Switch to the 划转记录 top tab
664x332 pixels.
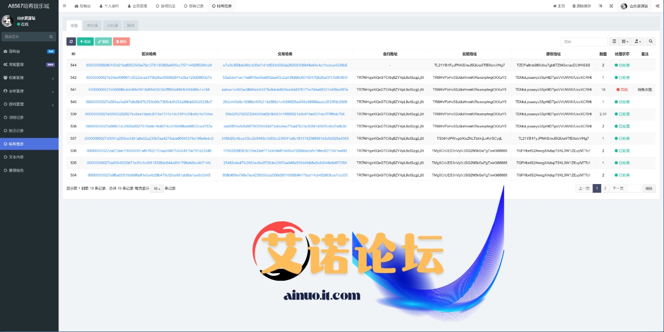point(193,6)
